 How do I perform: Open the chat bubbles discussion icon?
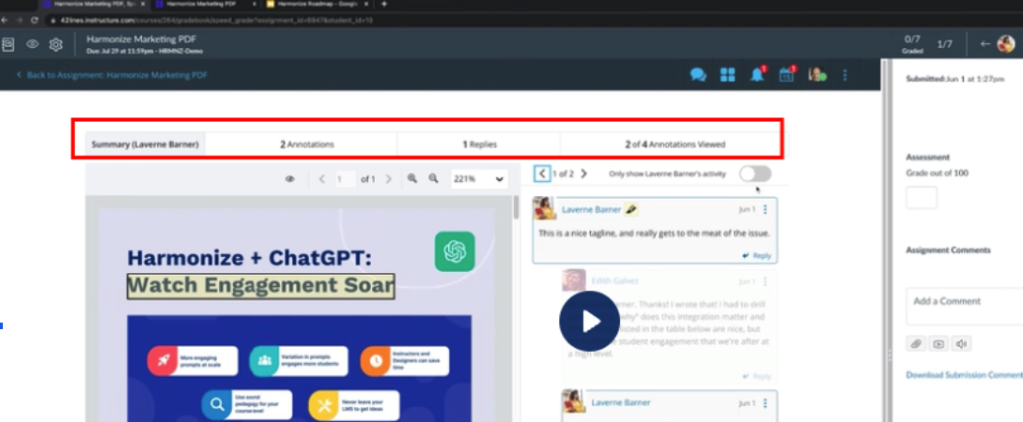(x=698, y=75)
